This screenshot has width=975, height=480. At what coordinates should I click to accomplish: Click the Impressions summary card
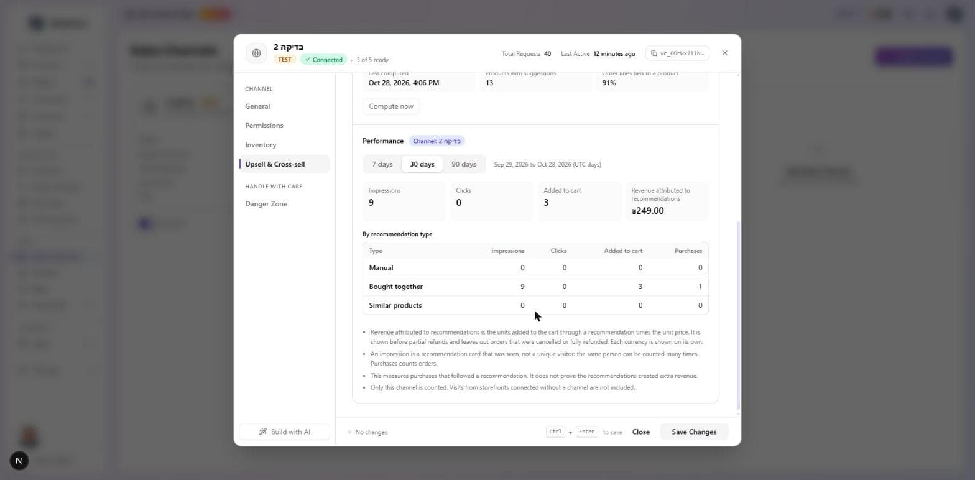tap(404, 201)
